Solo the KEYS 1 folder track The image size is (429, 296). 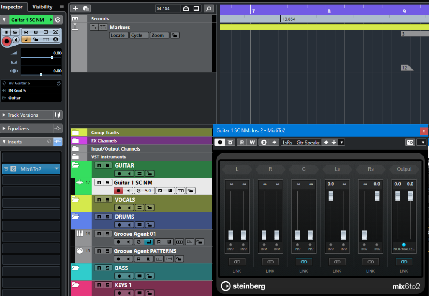(x=108, y=285)
